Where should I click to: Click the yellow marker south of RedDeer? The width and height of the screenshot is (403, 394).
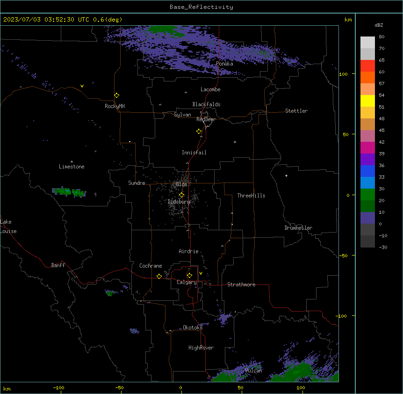point(199,131)
